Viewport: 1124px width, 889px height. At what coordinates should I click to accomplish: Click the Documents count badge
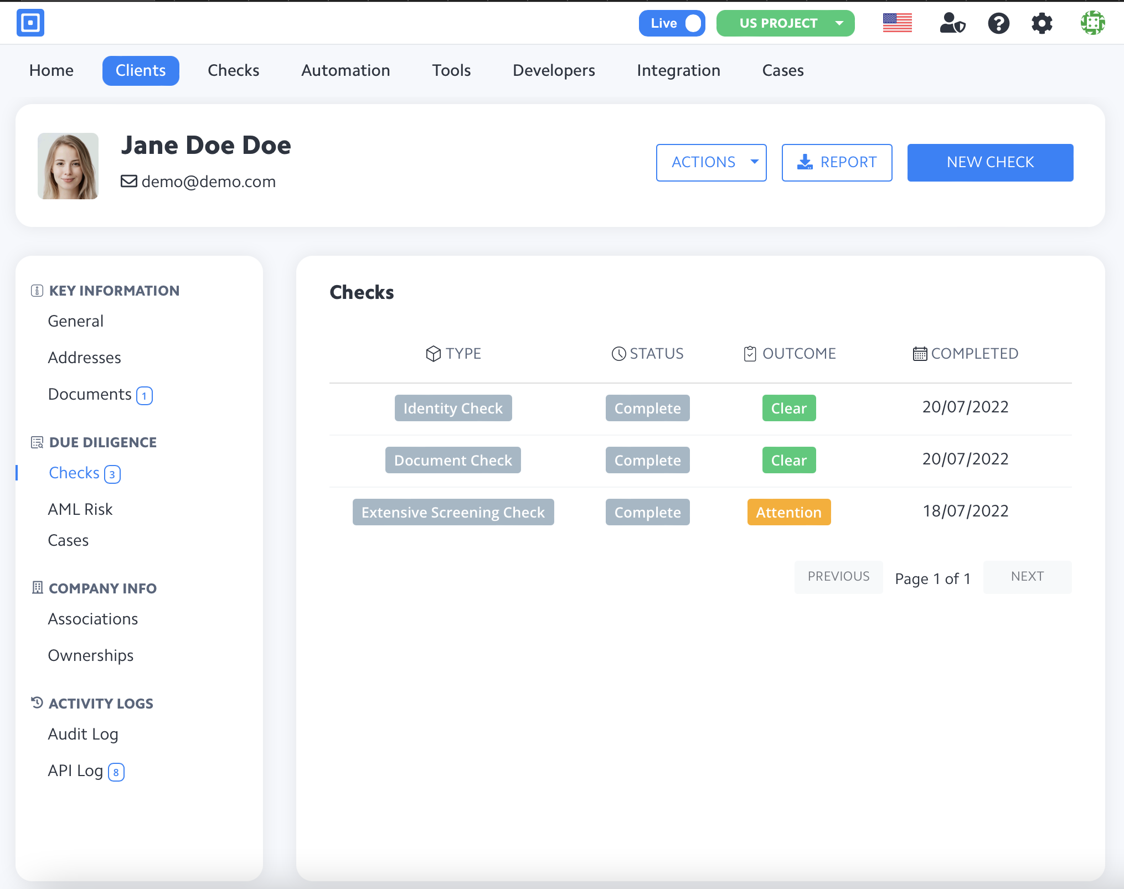pyautogui.click(x=145, y=396)
